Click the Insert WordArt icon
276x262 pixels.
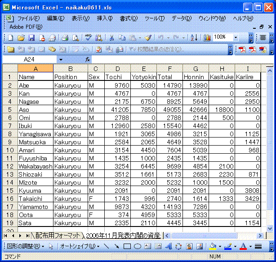pos(168,246)
